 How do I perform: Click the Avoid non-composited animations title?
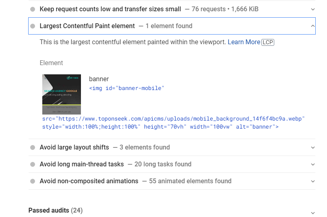point(89,181)
